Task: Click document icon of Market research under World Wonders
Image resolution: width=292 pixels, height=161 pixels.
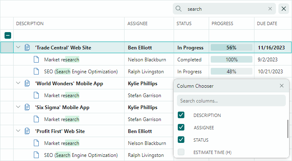Action: pyautogui.click(x=36, y=95)
